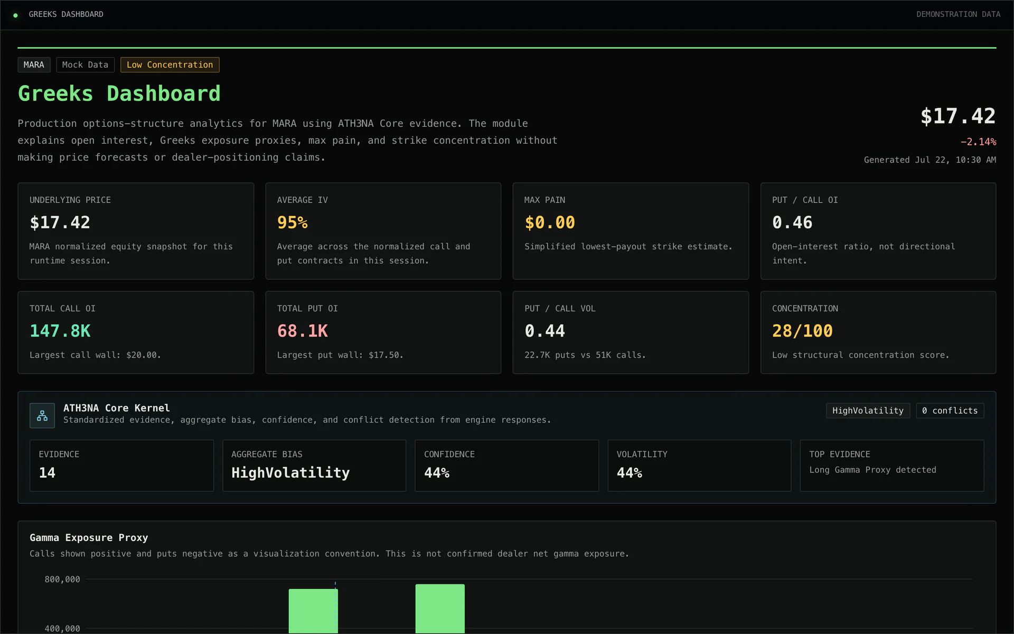1014x634 pixels.
Task: Click the Put / Call Vol 0.44 value
Action: pyautogui.click(x=544, y=331)
